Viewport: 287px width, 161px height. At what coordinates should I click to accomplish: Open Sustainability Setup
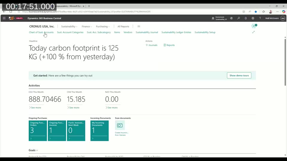[x=205, y=32]
